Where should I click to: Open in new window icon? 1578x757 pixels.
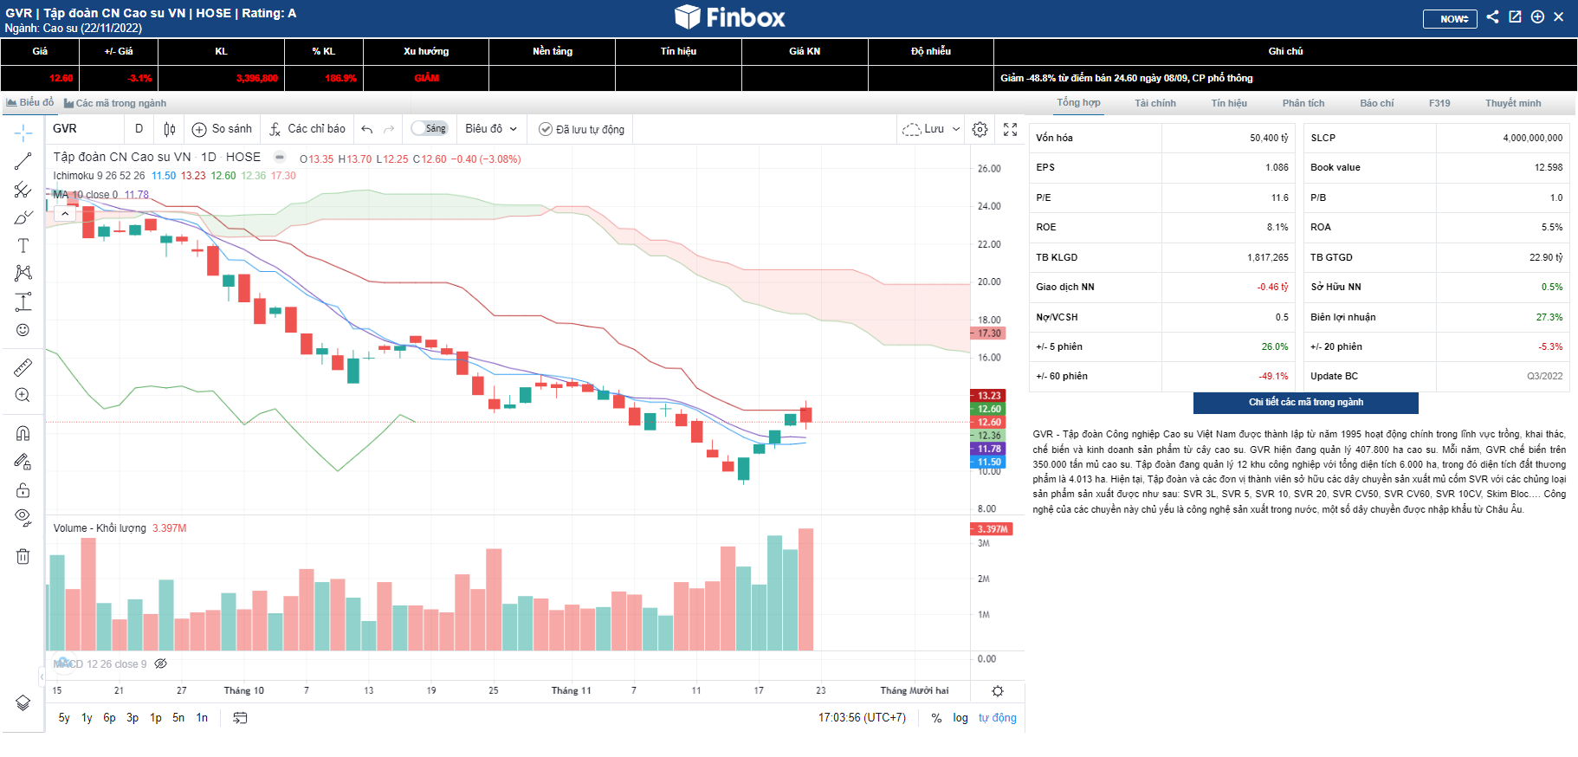[1515, 16]
